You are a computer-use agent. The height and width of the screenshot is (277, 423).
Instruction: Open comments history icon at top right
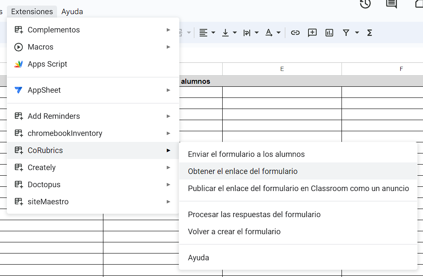click(x=391, y=4)
